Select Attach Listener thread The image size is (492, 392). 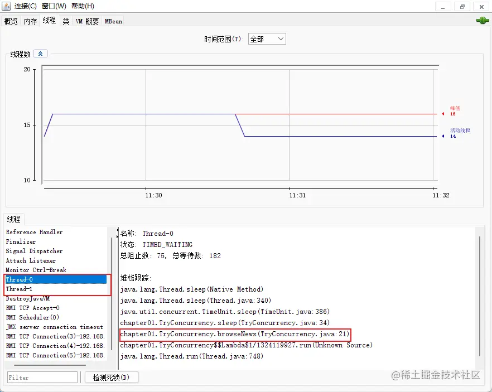tap(56, 260)
